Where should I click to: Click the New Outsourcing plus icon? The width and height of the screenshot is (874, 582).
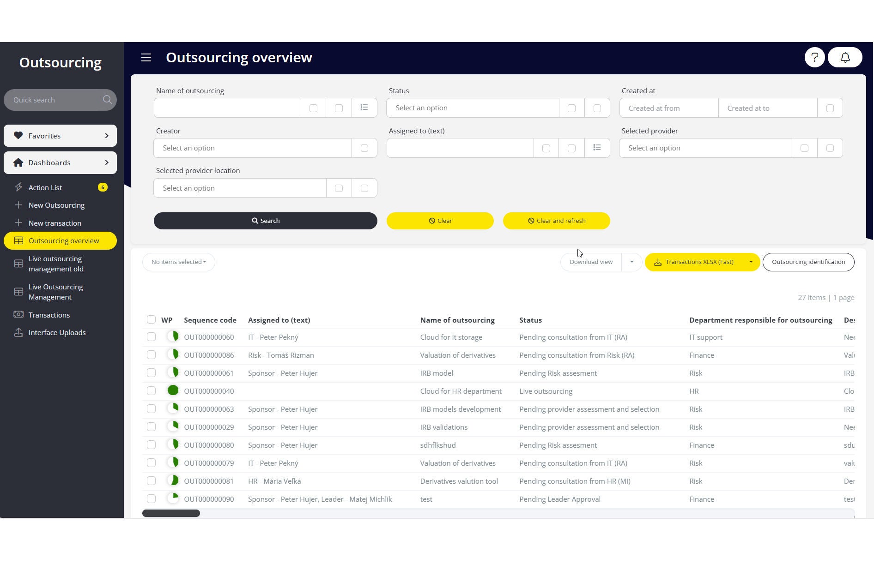[18, 205]
